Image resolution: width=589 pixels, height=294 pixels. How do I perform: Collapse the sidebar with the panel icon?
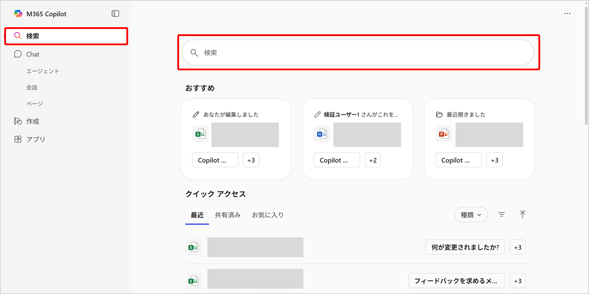click(115, 14)
